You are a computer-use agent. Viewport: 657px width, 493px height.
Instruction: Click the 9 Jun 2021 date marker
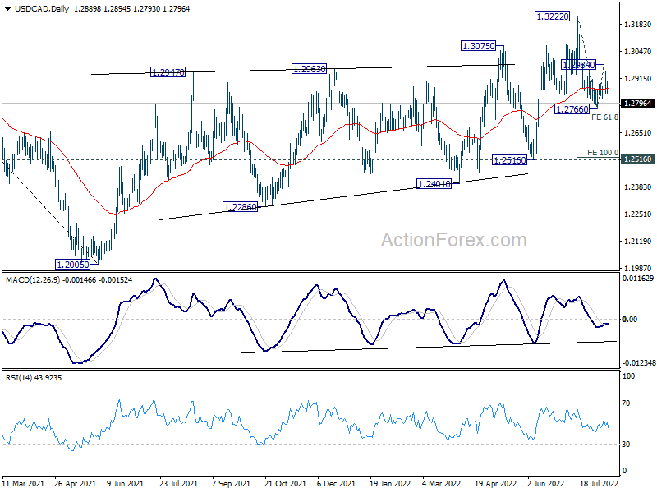coord(126,483)
